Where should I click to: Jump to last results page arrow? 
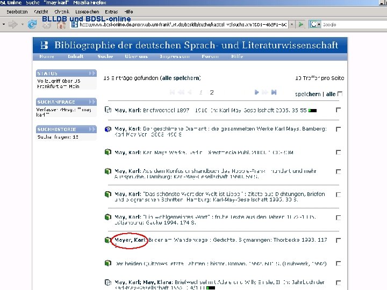pos(274,92)
